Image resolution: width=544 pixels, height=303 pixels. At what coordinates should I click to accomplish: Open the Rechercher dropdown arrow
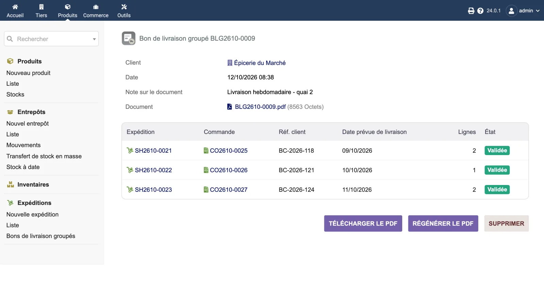tap(94, 39)
